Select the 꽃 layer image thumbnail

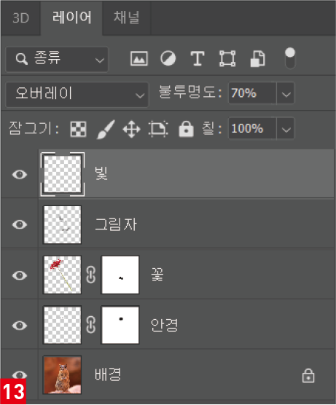(63, 275)
